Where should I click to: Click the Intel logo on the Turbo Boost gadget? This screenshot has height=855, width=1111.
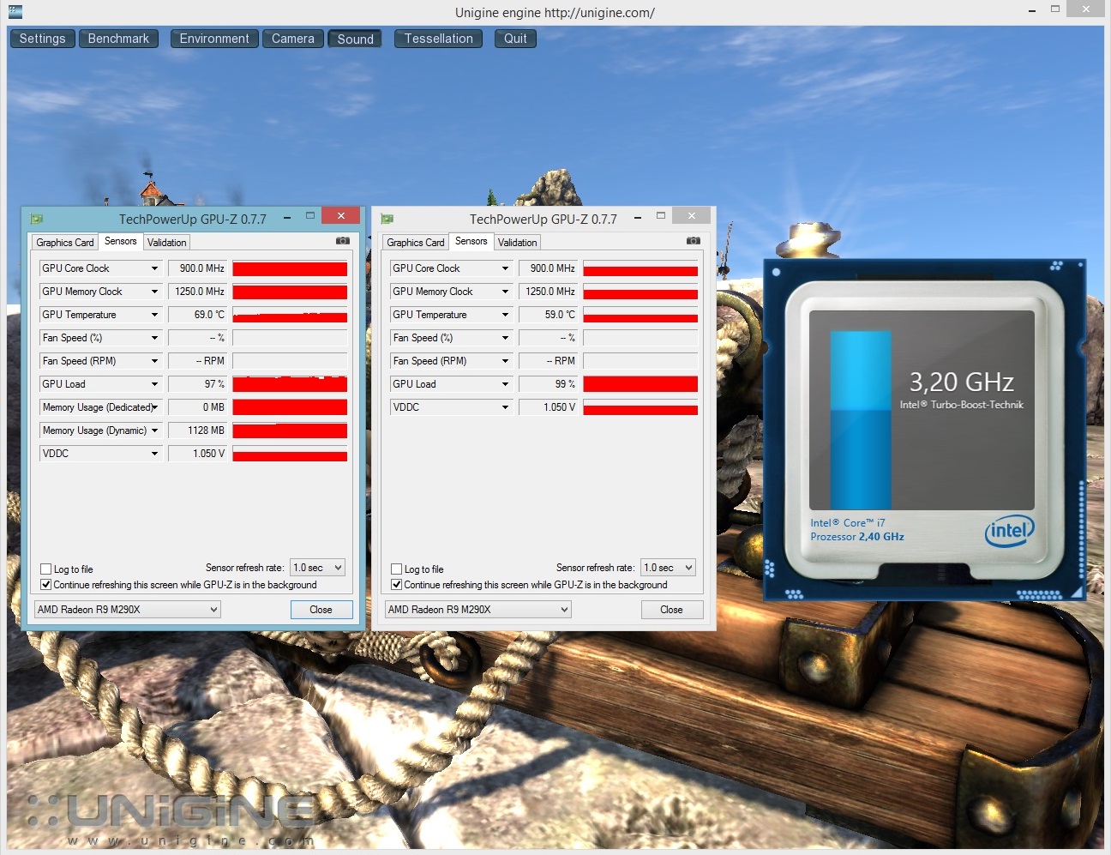point(1009,531)
